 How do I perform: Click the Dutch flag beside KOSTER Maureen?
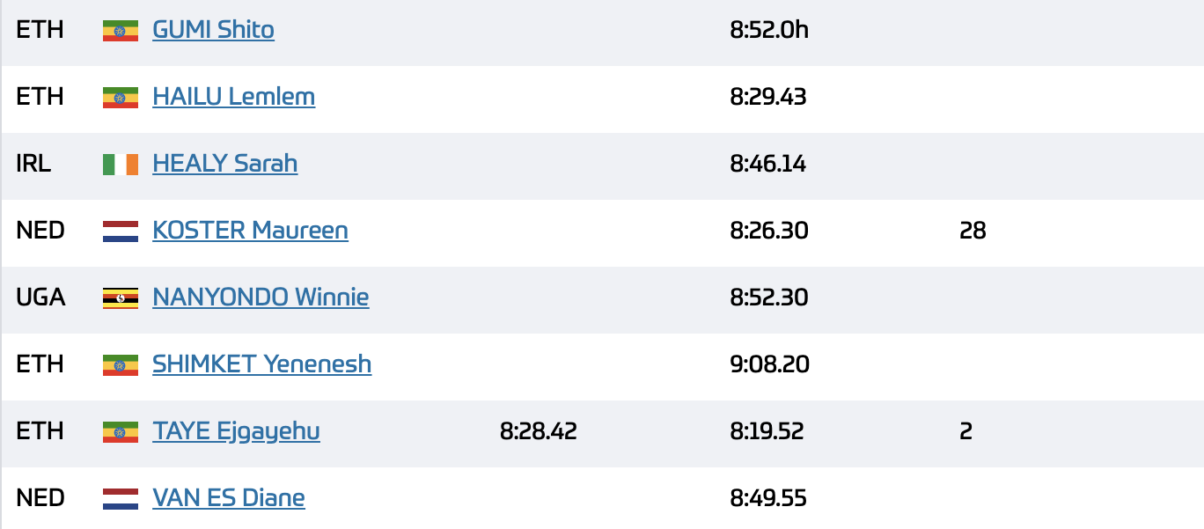[x=121, y=231]
